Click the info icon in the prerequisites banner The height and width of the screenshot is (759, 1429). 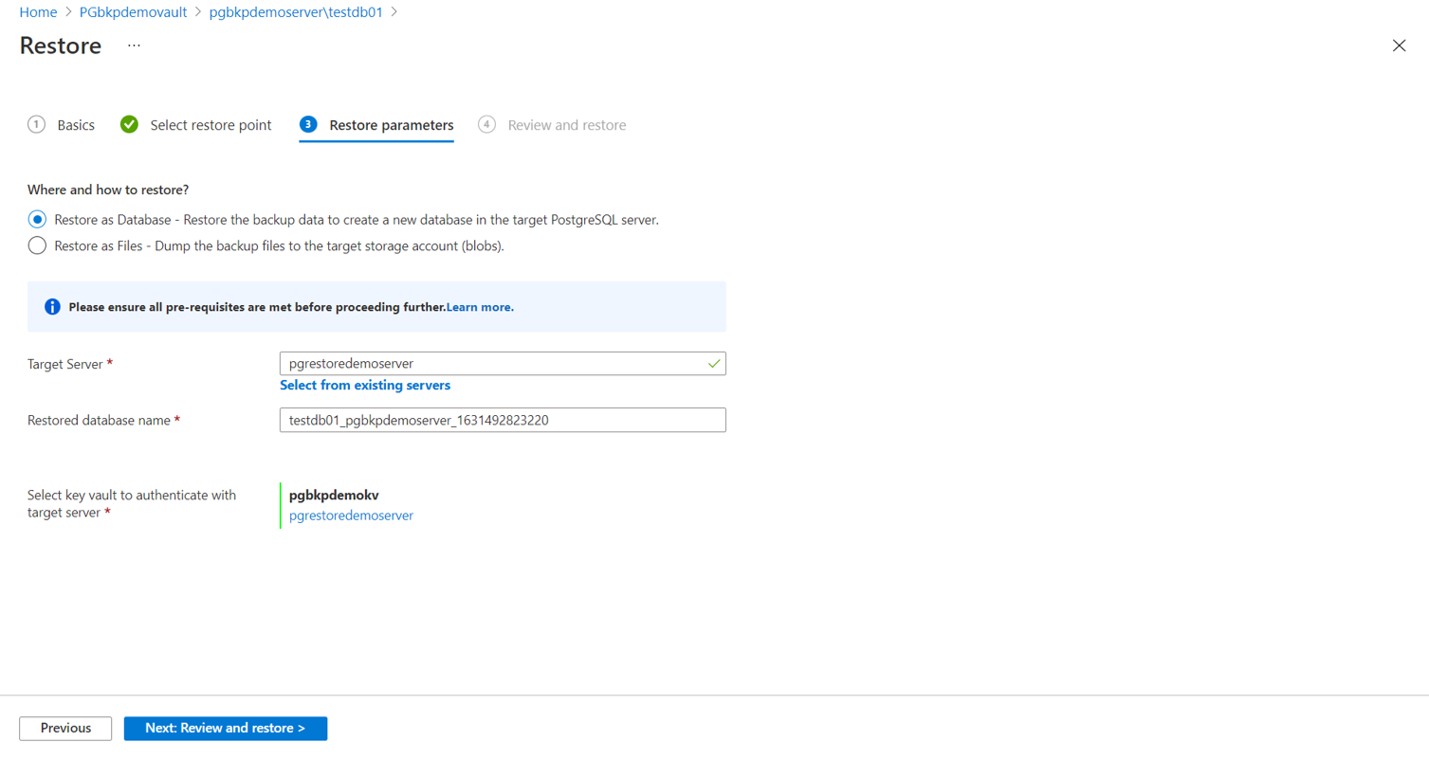[52, 306]
